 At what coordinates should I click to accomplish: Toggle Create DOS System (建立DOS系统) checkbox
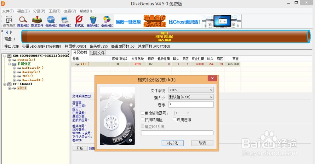[142, 126]
